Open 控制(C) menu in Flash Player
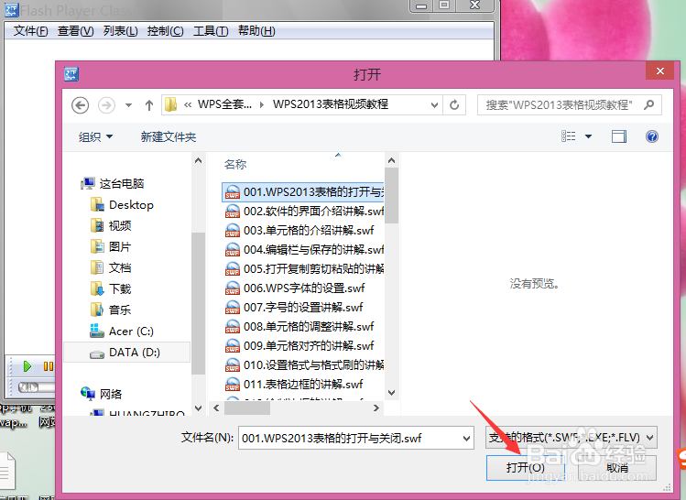Screen dimensions: 686x500 166,31
